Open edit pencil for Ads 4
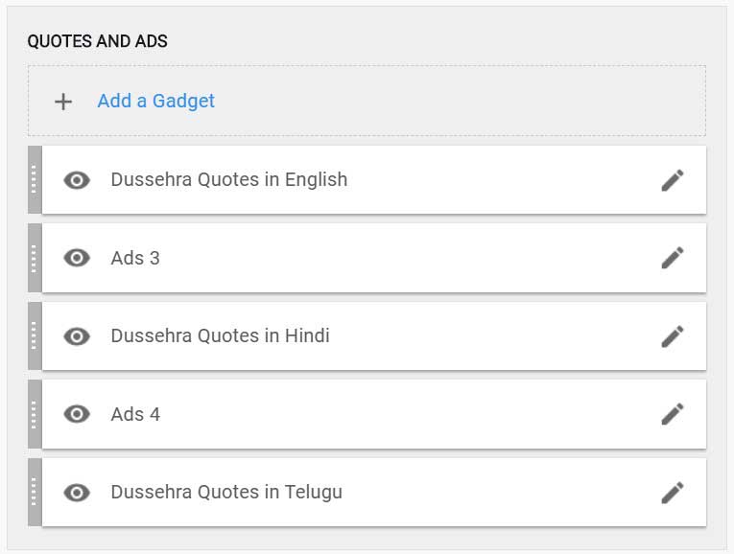 tap(673, 414)
